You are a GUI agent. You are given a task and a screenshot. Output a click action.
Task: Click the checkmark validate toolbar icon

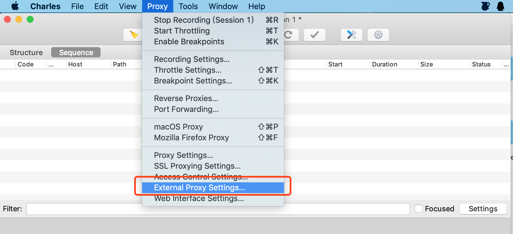(314, 35)
